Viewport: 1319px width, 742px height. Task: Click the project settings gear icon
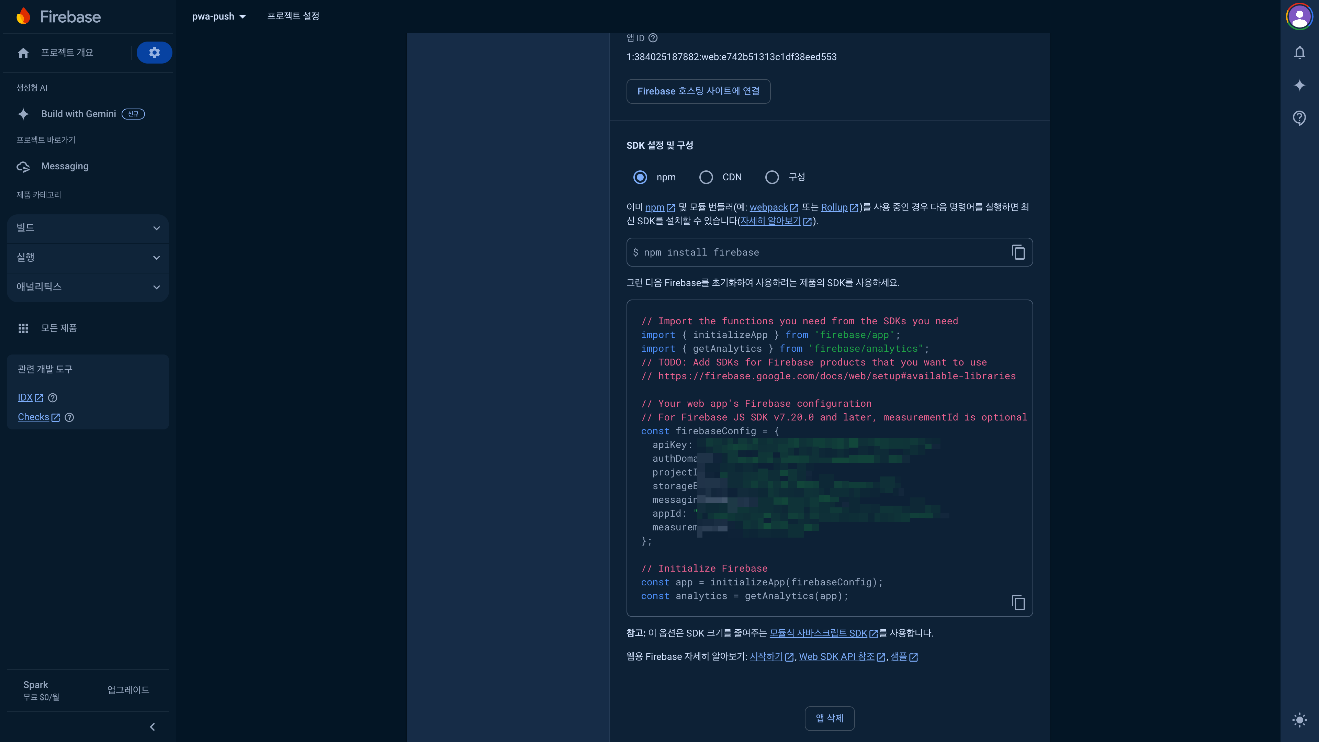pos(154,52)
